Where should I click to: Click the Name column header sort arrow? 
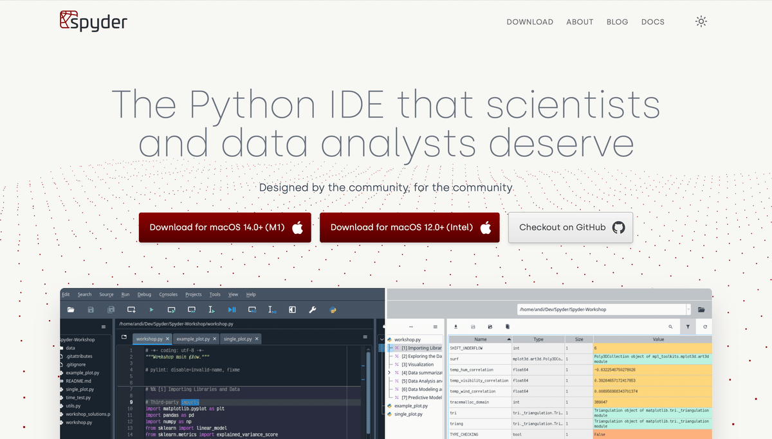click(509, 339)
